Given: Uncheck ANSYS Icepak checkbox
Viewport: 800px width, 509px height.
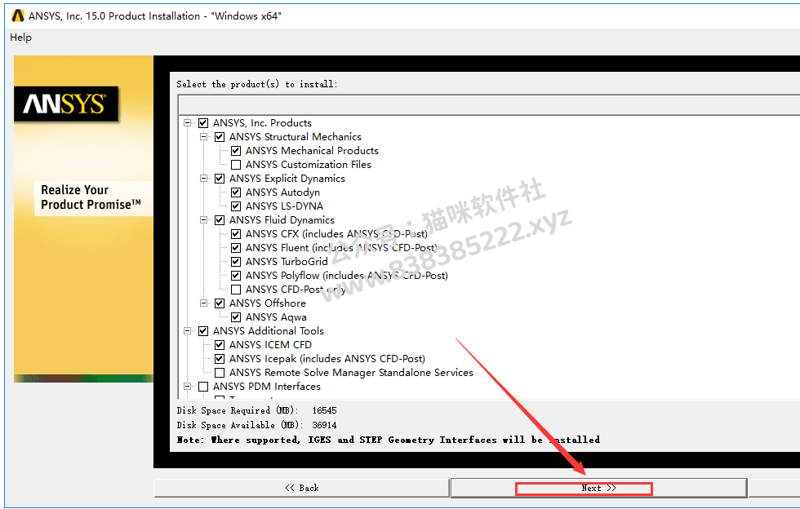Looking at the screenshot, I should click(220, 359).
